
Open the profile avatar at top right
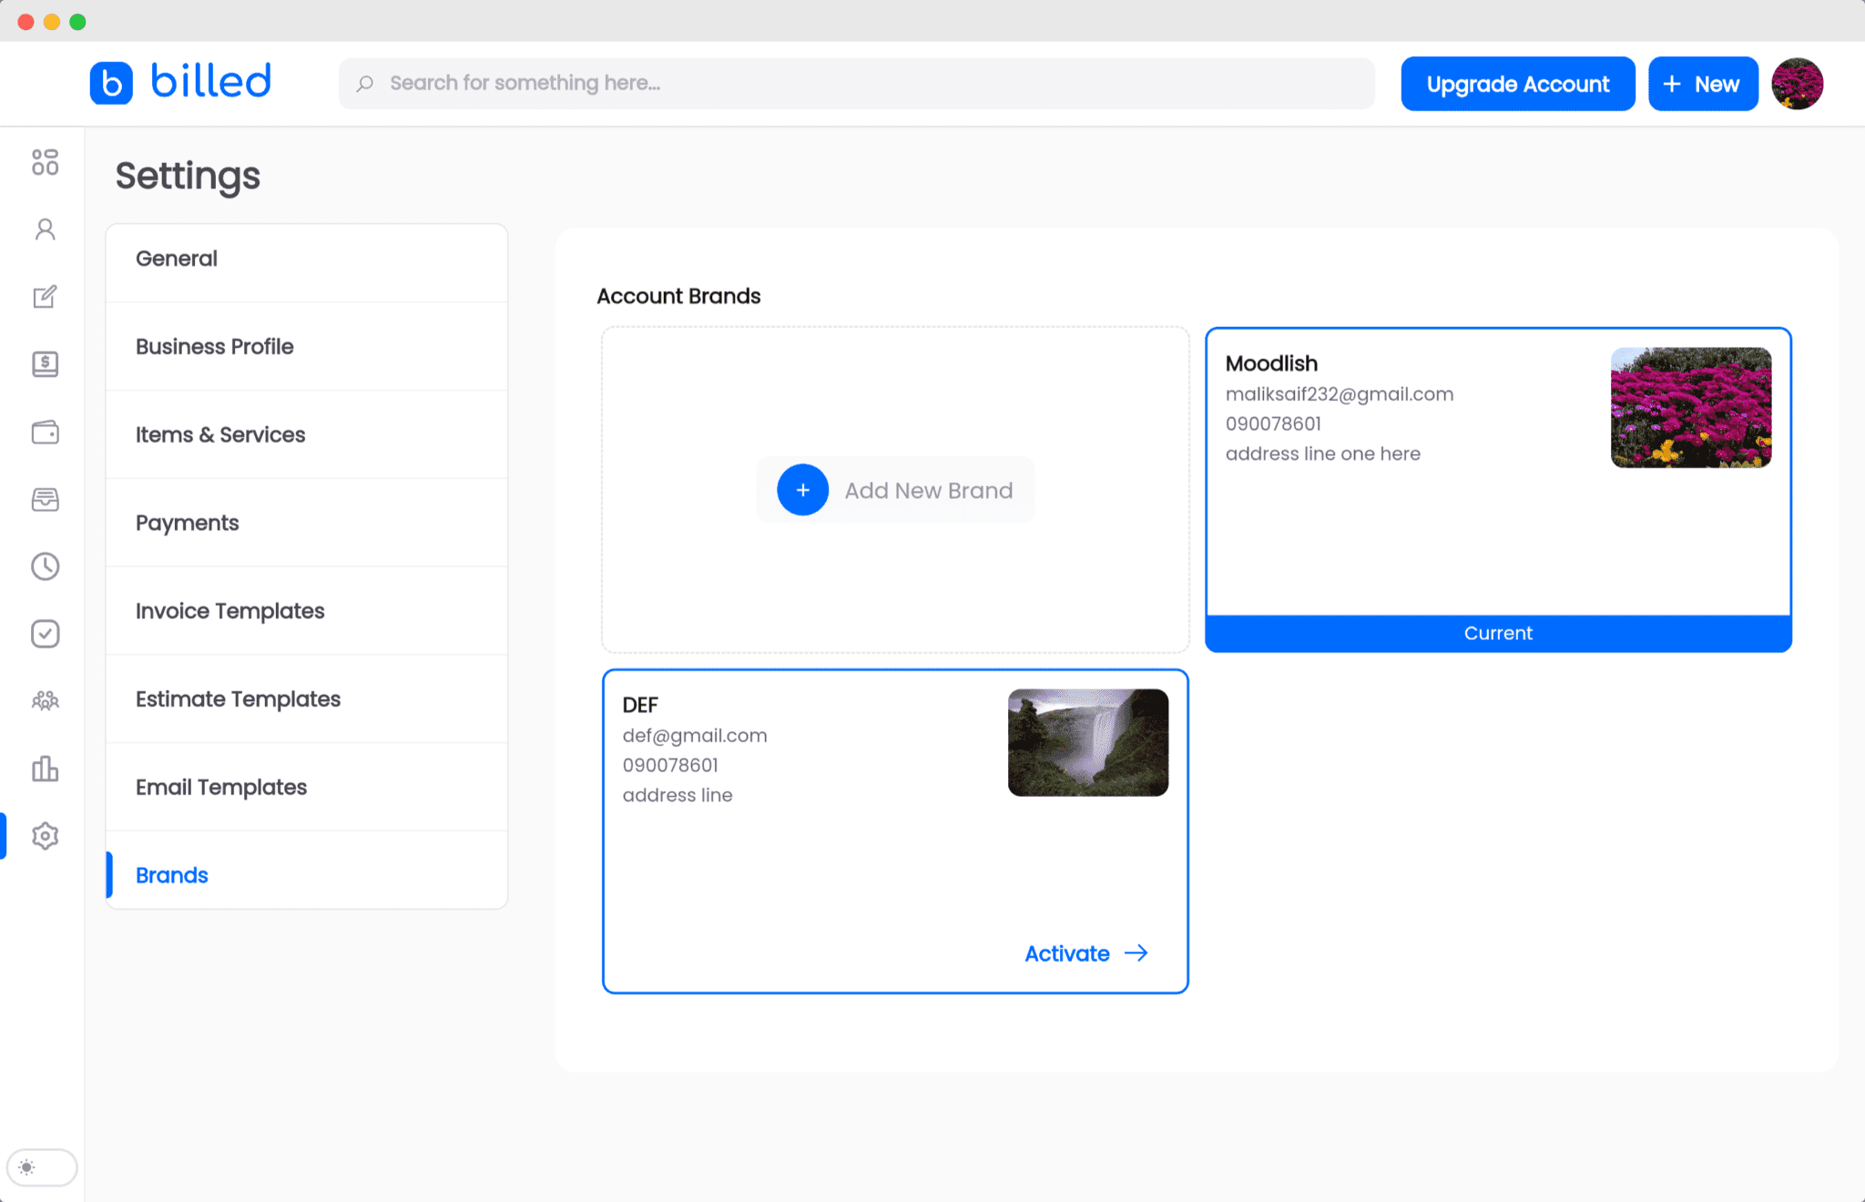(1797, 83)
